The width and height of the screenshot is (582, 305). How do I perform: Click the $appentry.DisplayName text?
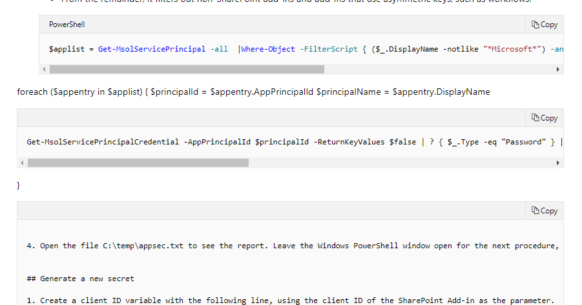tap(441, 92)
